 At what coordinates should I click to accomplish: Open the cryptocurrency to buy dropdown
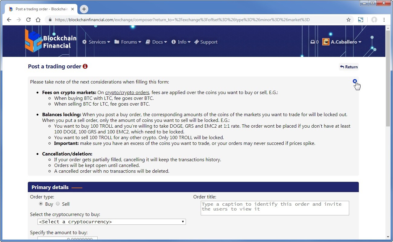[x=112, y=222]
